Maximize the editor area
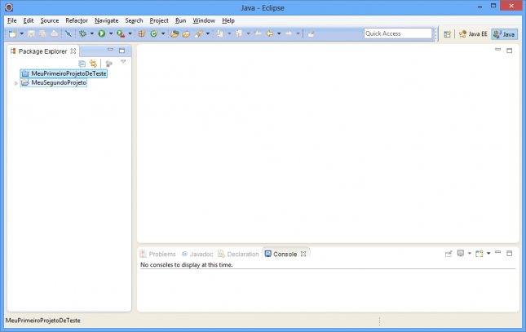 tap(509, 51)
